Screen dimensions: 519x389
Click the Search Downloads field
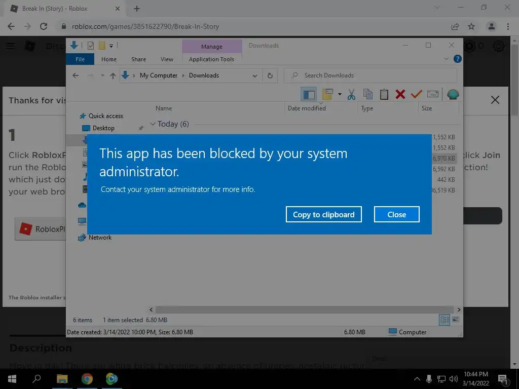click(370, 75)
